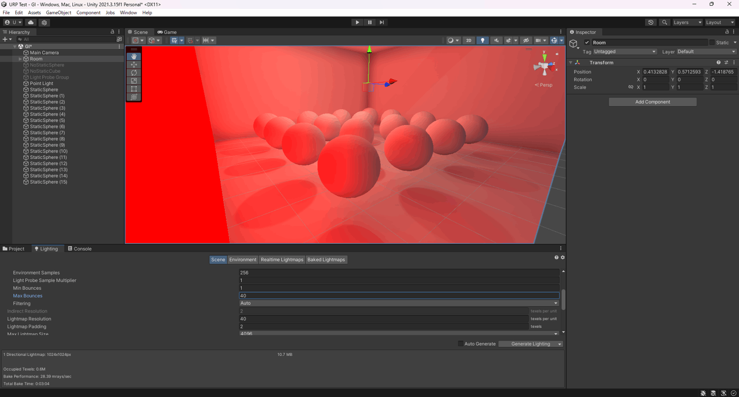Image resolution: width=739 pixels, height=397 pixels.
Task: Toggle Room active checkbox
Action: pos(587,42)
